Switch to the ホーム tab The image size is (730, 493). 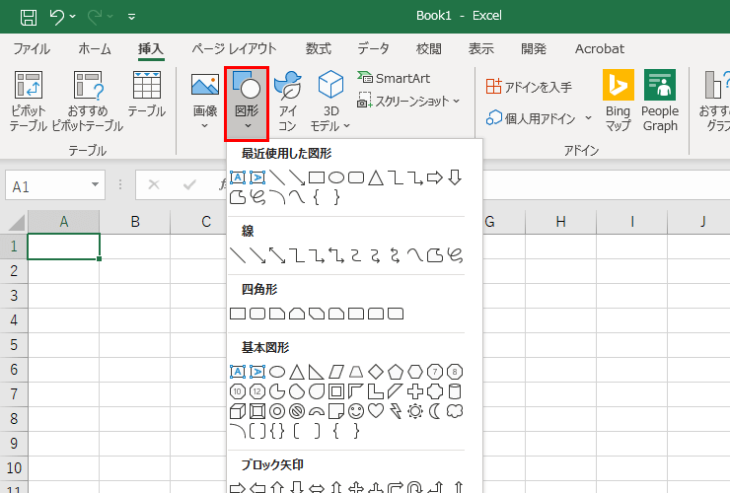95,49
